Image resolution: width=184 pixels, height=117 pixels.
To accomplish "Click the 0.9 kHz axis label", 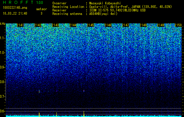I will click(3, 67).
